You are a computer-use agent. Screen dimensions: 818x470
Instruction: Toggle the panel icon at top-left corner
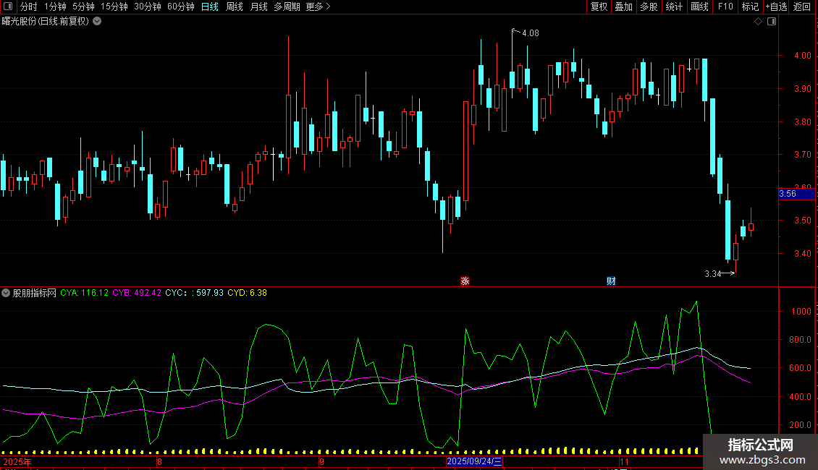tap(8, 7)
